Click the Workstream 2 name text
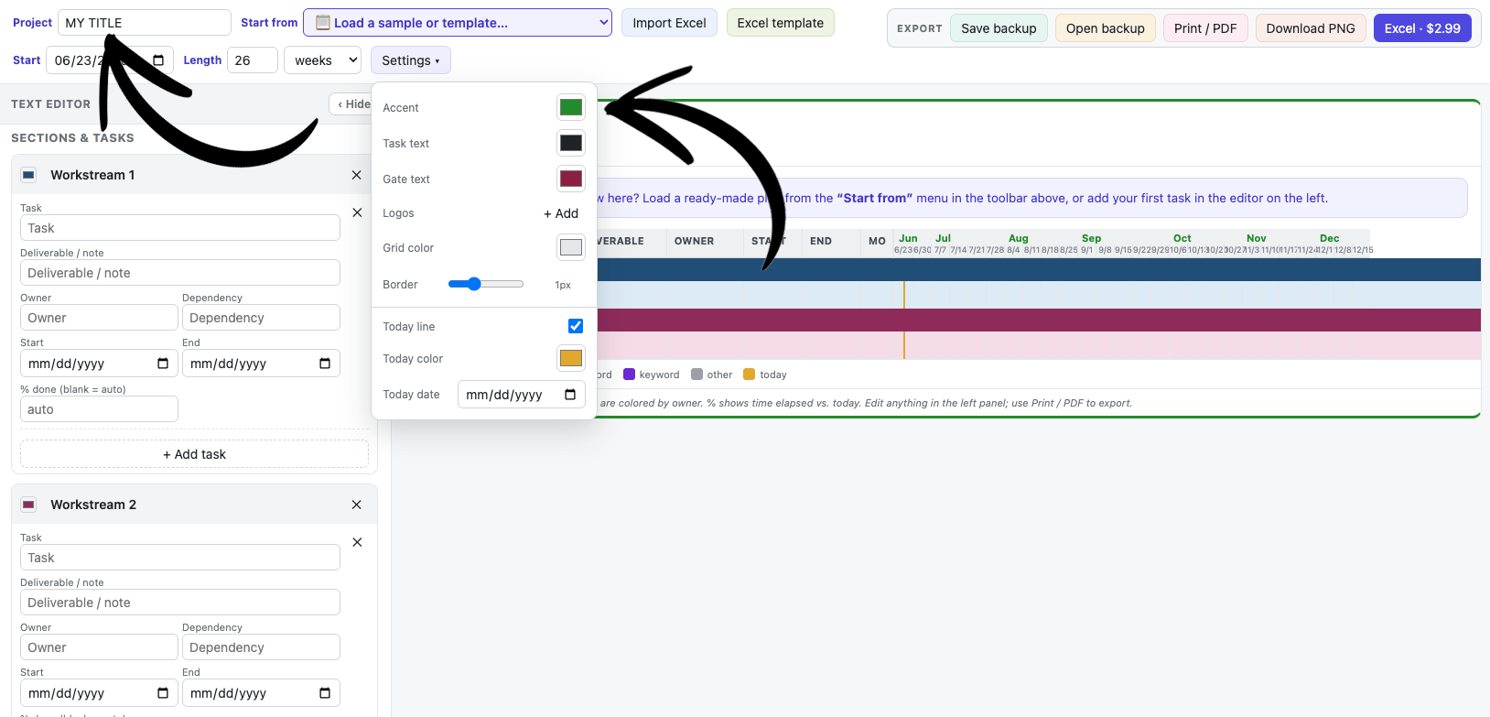 [93, 505]
